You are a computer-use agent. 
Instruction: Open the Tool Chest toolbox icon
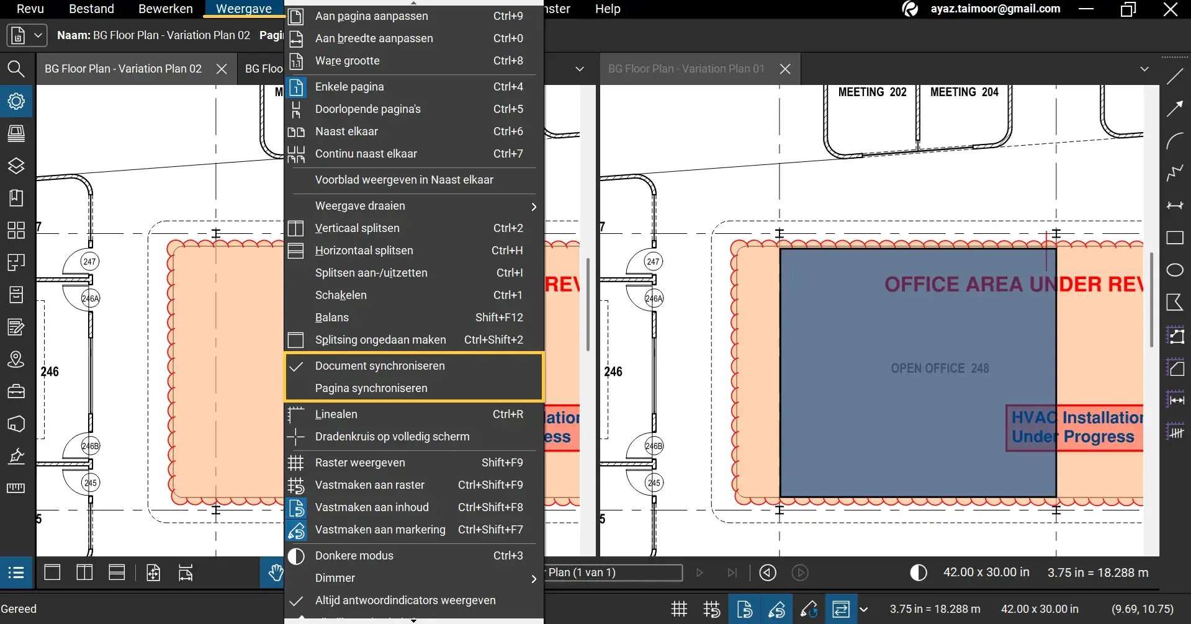[16, 391]
